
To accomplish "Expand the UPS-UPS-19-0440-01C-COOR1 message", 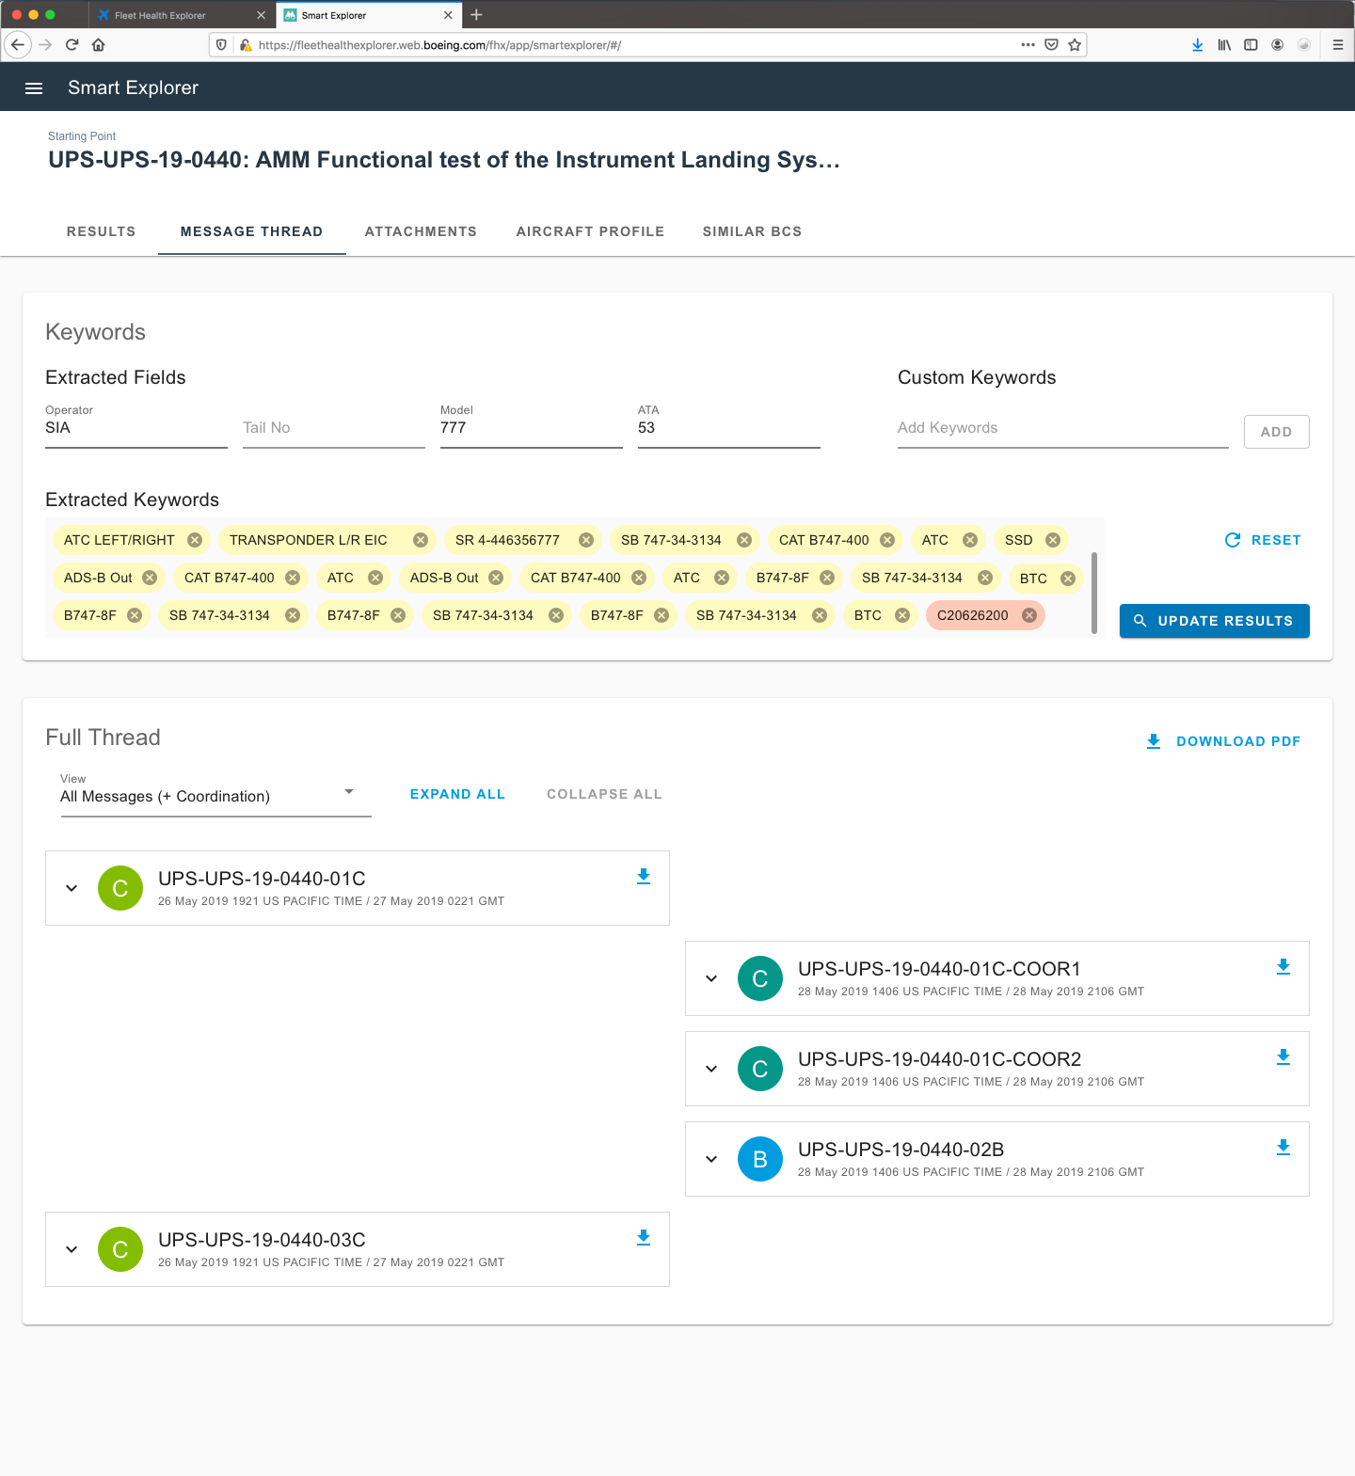I will [x=711, y=978].
